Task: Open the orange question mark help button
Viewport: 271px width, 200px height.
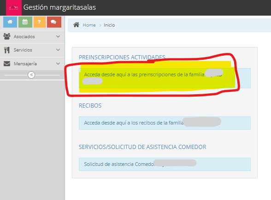Action: pos(40,22)
